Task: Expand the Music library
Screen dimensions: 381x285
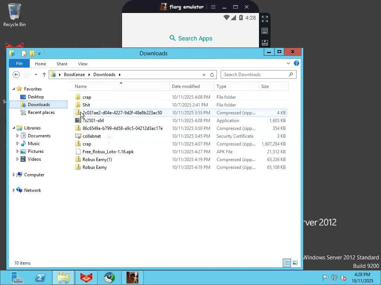Action: pos(17,144)
